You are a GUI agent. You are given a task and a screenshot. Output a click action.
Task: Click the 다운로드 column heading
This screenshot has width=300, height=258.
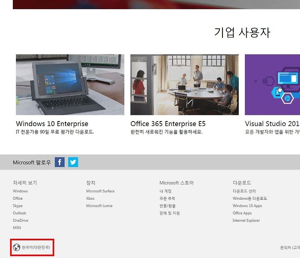[x=242, y=183]
